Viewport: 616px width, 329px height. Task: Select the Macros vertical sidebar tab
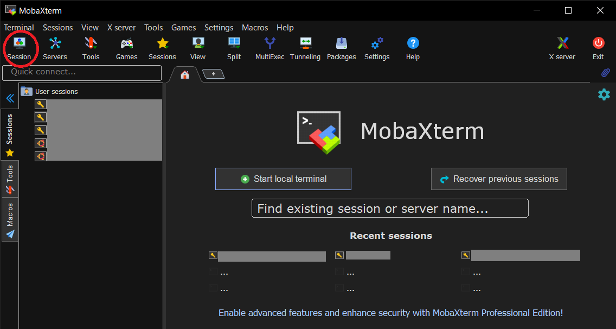[10, 220]
